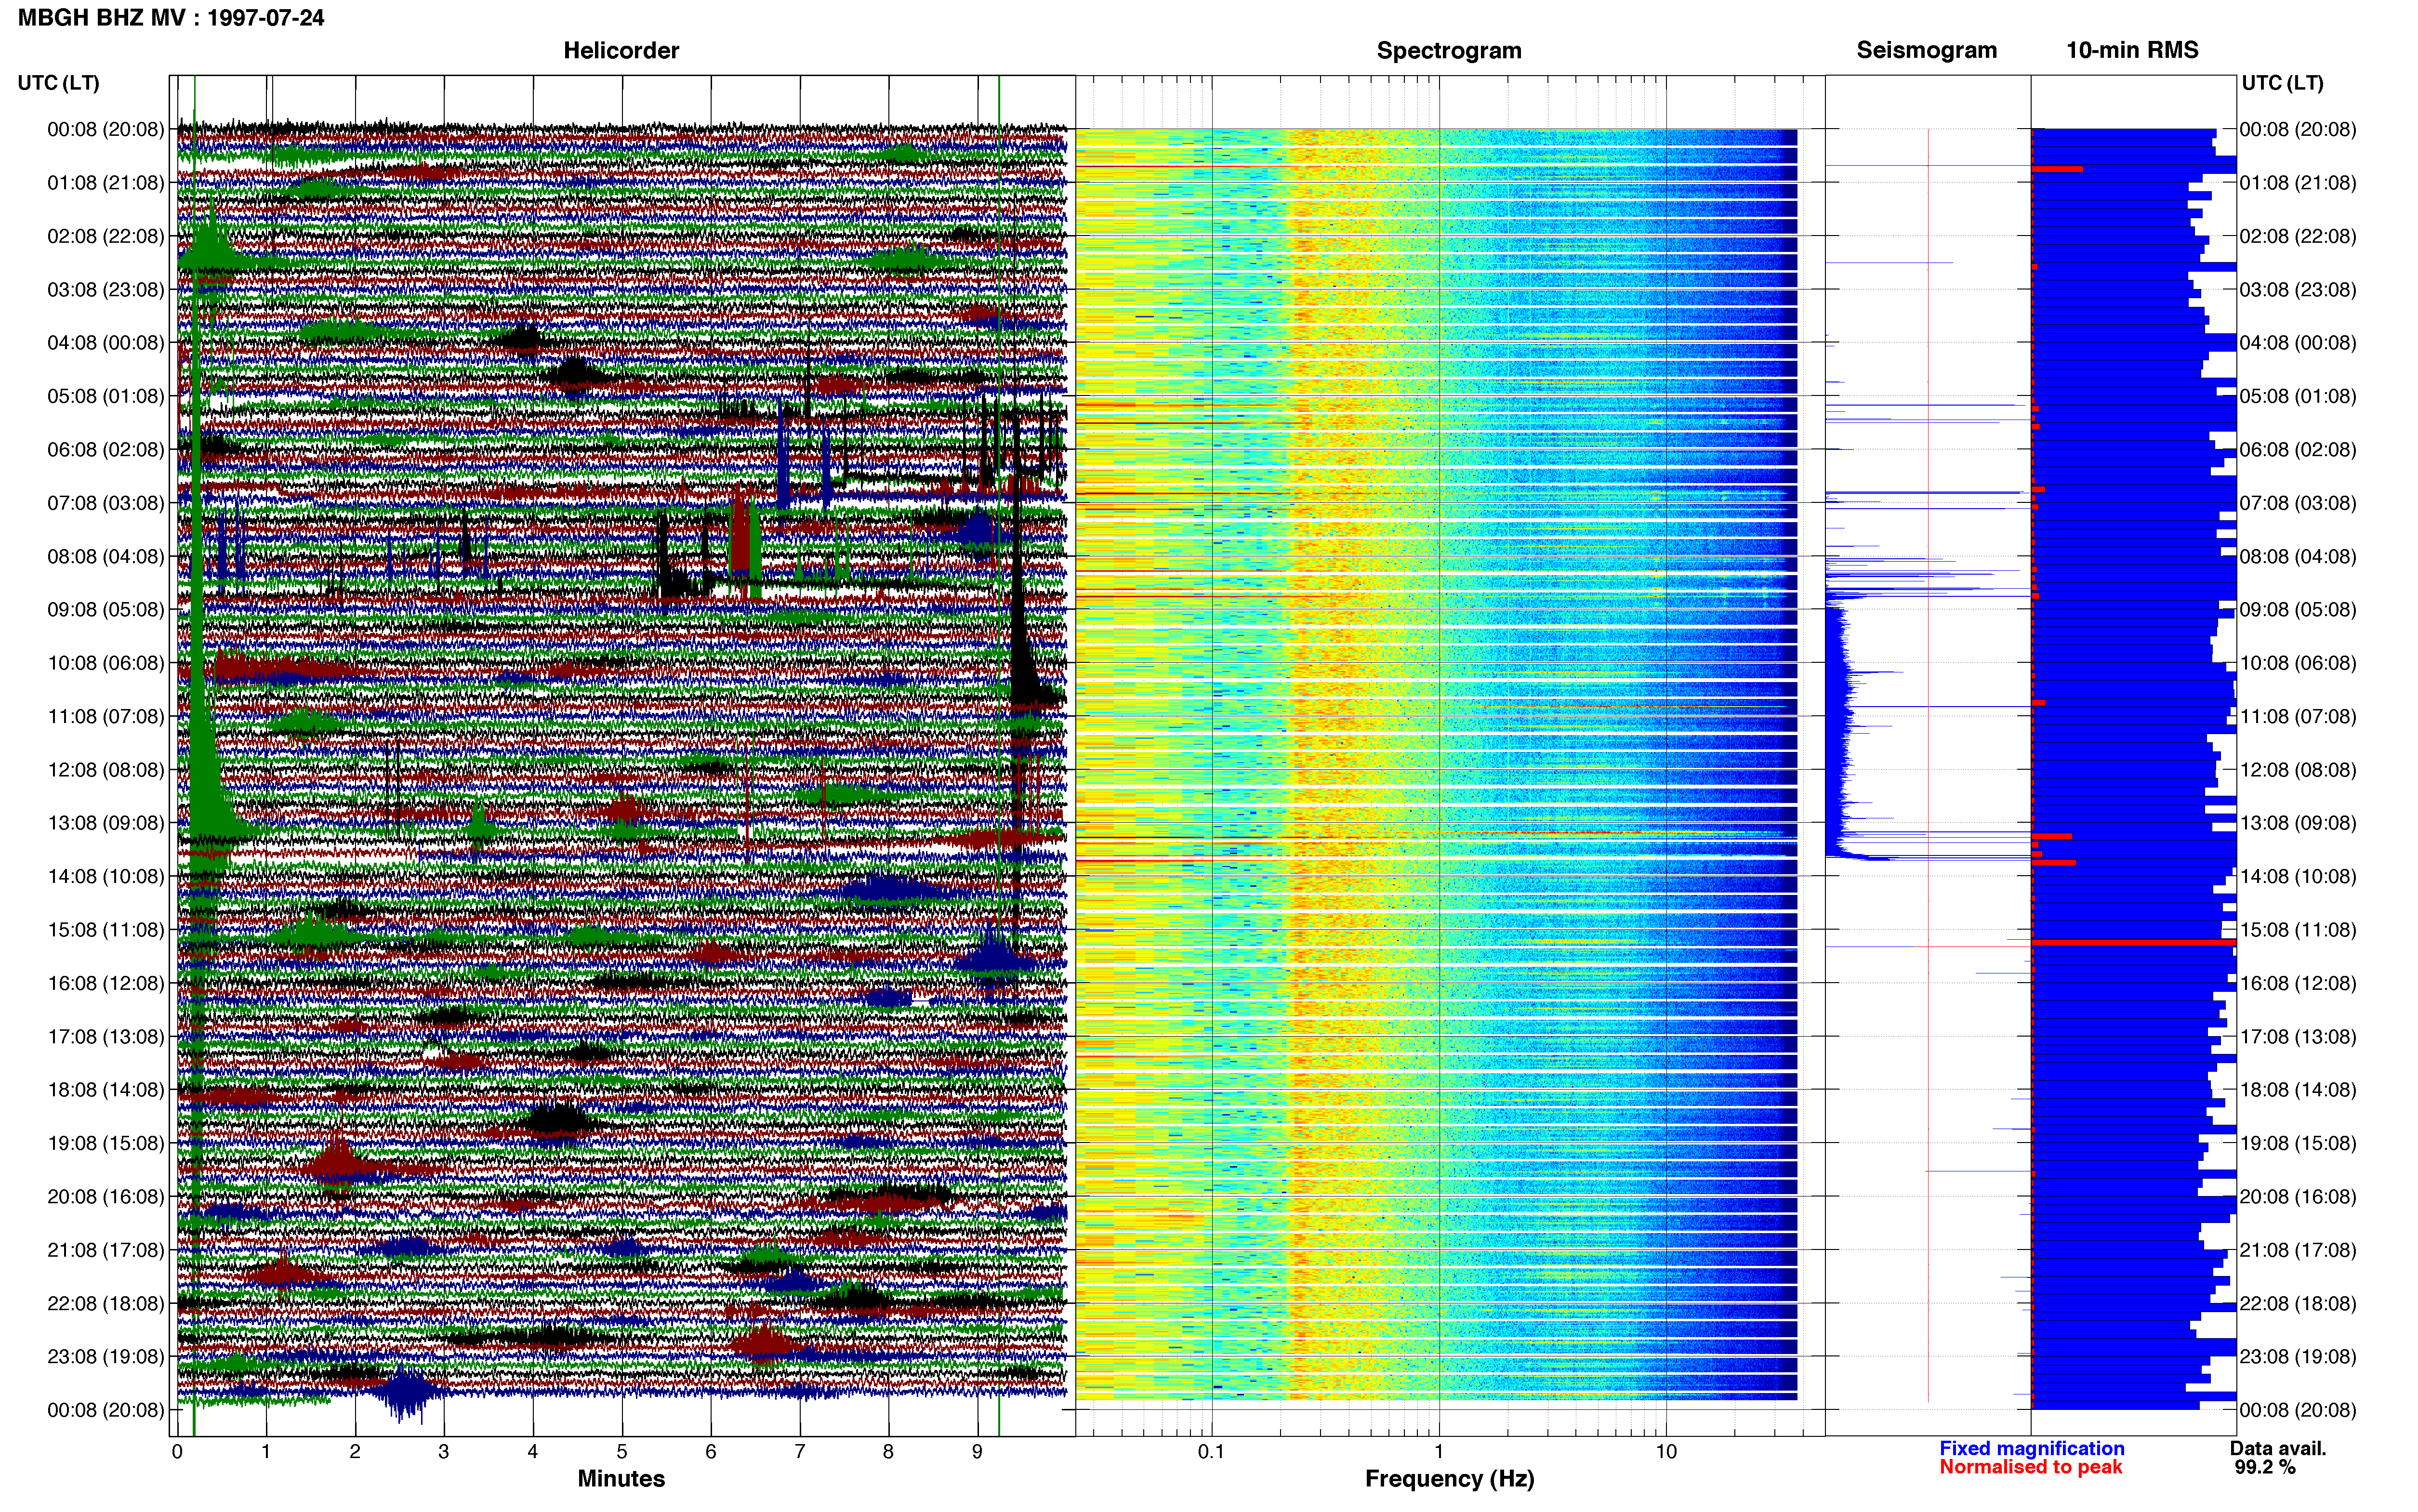Viewport: 2418px width, 1512px height.
Task: Click left time label 16:08 (12:08)
Action: pyautogui.click(x=106, y=983)
